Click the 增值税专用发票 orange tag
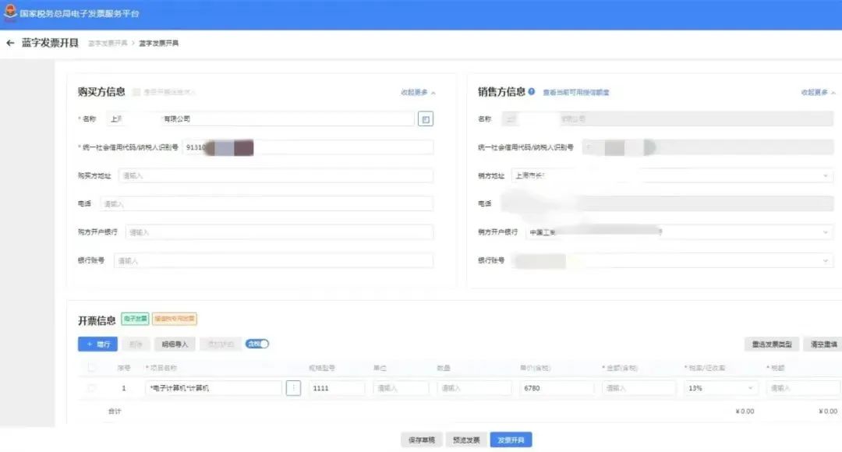Screen dimensions: 842x452 [175, 319]
